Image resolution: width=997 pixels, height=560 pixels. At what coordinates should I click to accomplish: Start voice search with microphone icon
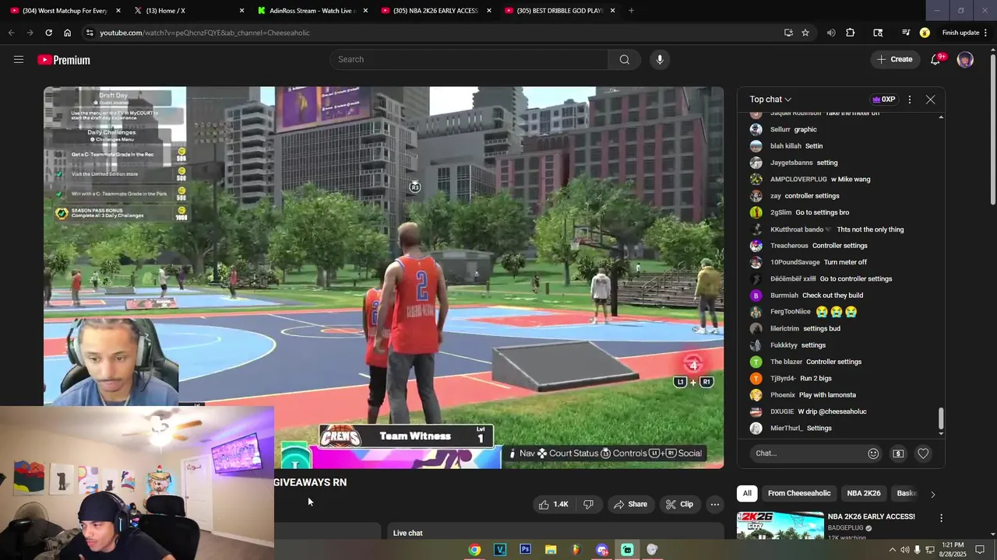click(x=660, y=60)
